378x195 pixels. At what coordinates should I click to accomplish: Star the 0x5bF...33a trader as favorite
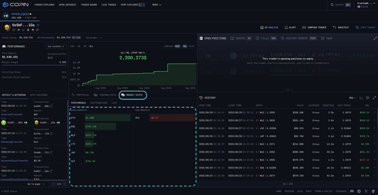point(38,25)
